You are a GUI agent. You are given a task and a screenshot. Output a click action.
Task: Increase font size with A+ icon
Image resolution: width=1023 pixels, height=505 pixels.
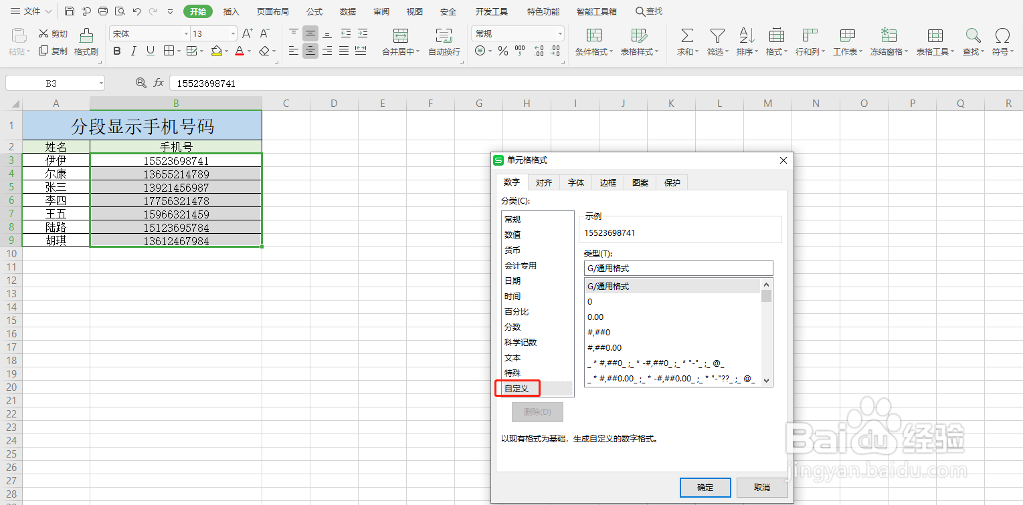click(x=247, y=33)
